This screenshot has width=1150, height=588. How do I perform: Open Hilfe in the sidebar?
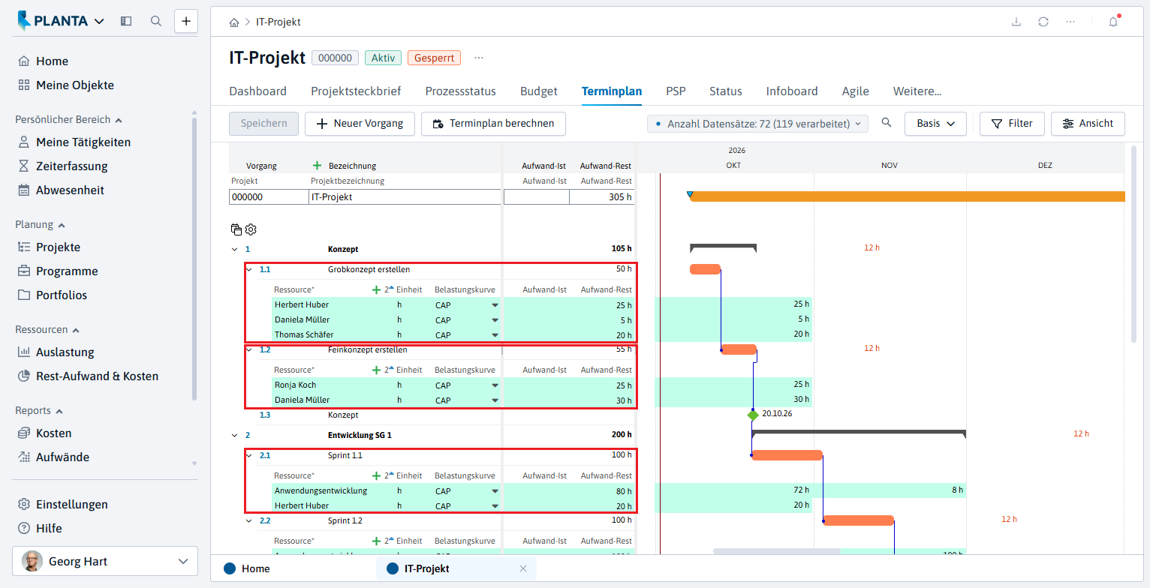(x=49, y=529)
